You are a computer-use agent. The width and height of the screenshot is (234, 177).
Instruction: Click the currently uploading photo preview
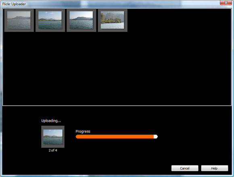point(53,137)
